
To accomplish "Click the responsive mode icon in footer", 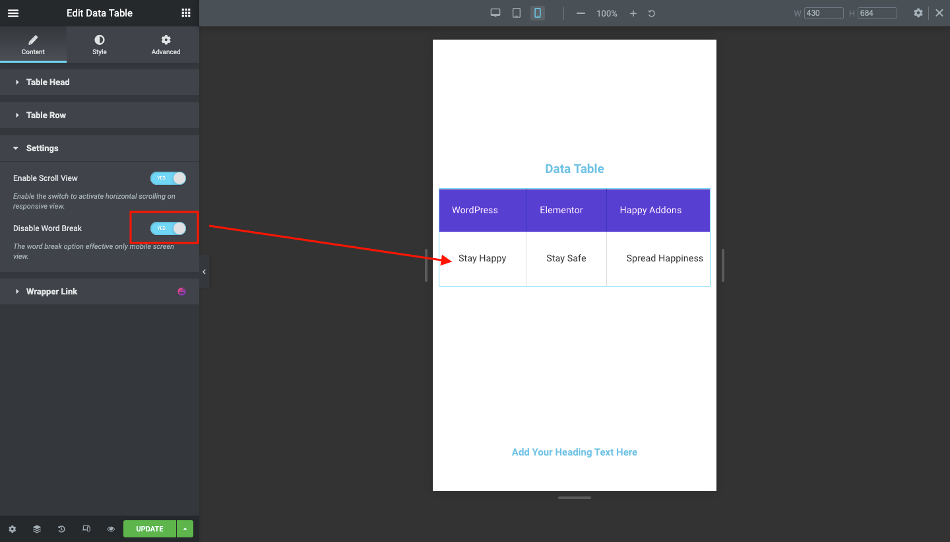I will point(86,528).
